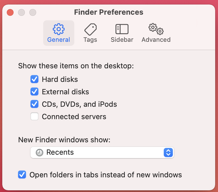Disable the External disks checkbox
This screenshot has height=192, width=218.
point(34,91)
